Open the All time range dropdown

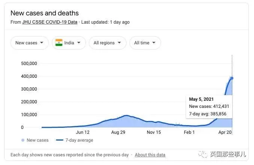(x=145, y=43)
